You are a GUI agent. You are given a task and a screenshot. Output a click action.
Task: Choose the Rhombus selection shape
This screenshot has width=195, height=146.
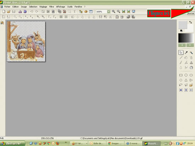coord(181,80)
